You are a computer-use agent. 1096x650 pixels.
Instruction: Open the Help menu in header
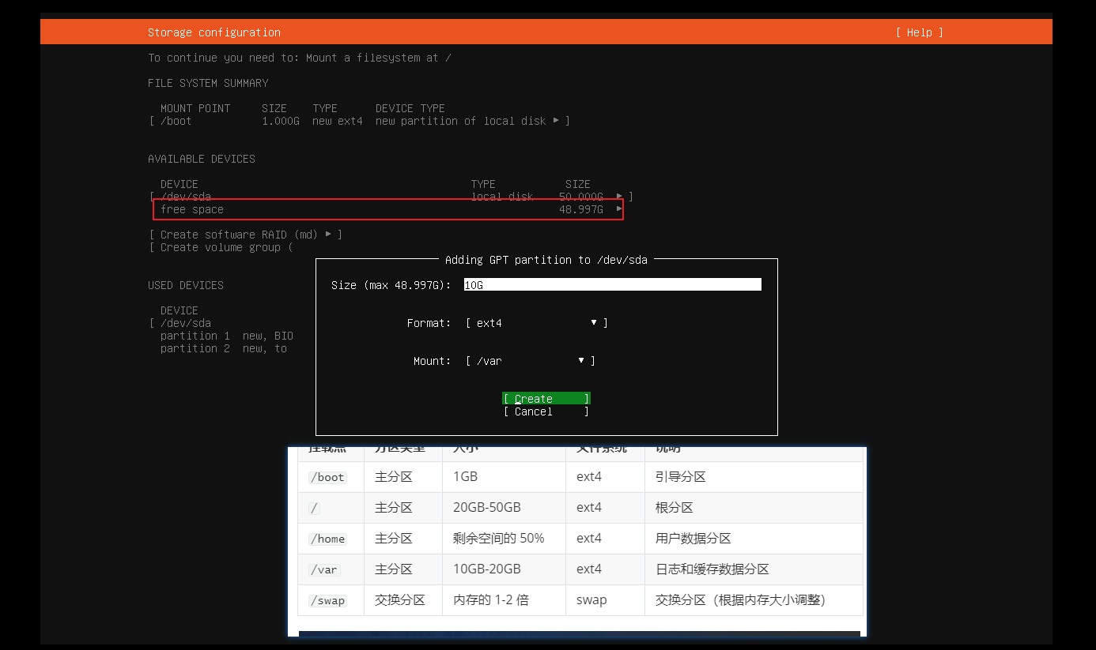pyautogui.click(x=919, y=32)
